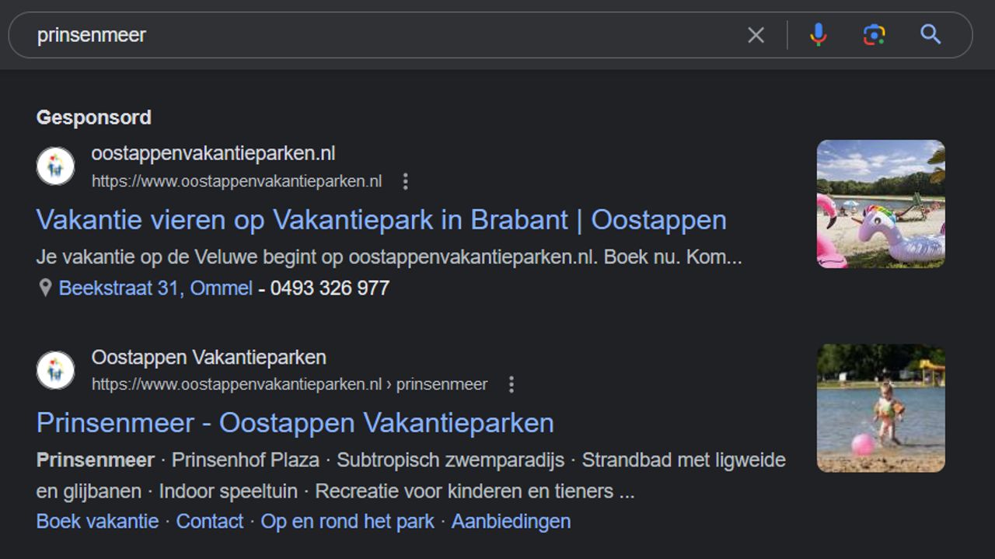Click the search magnifier icon

click(x=930, y=34)
